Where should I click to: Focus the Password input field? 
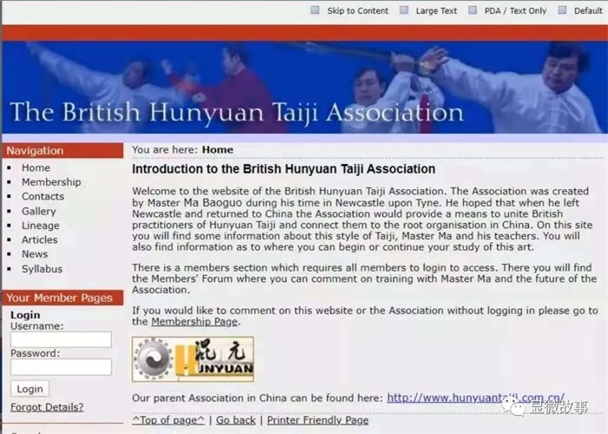point(61,366)
